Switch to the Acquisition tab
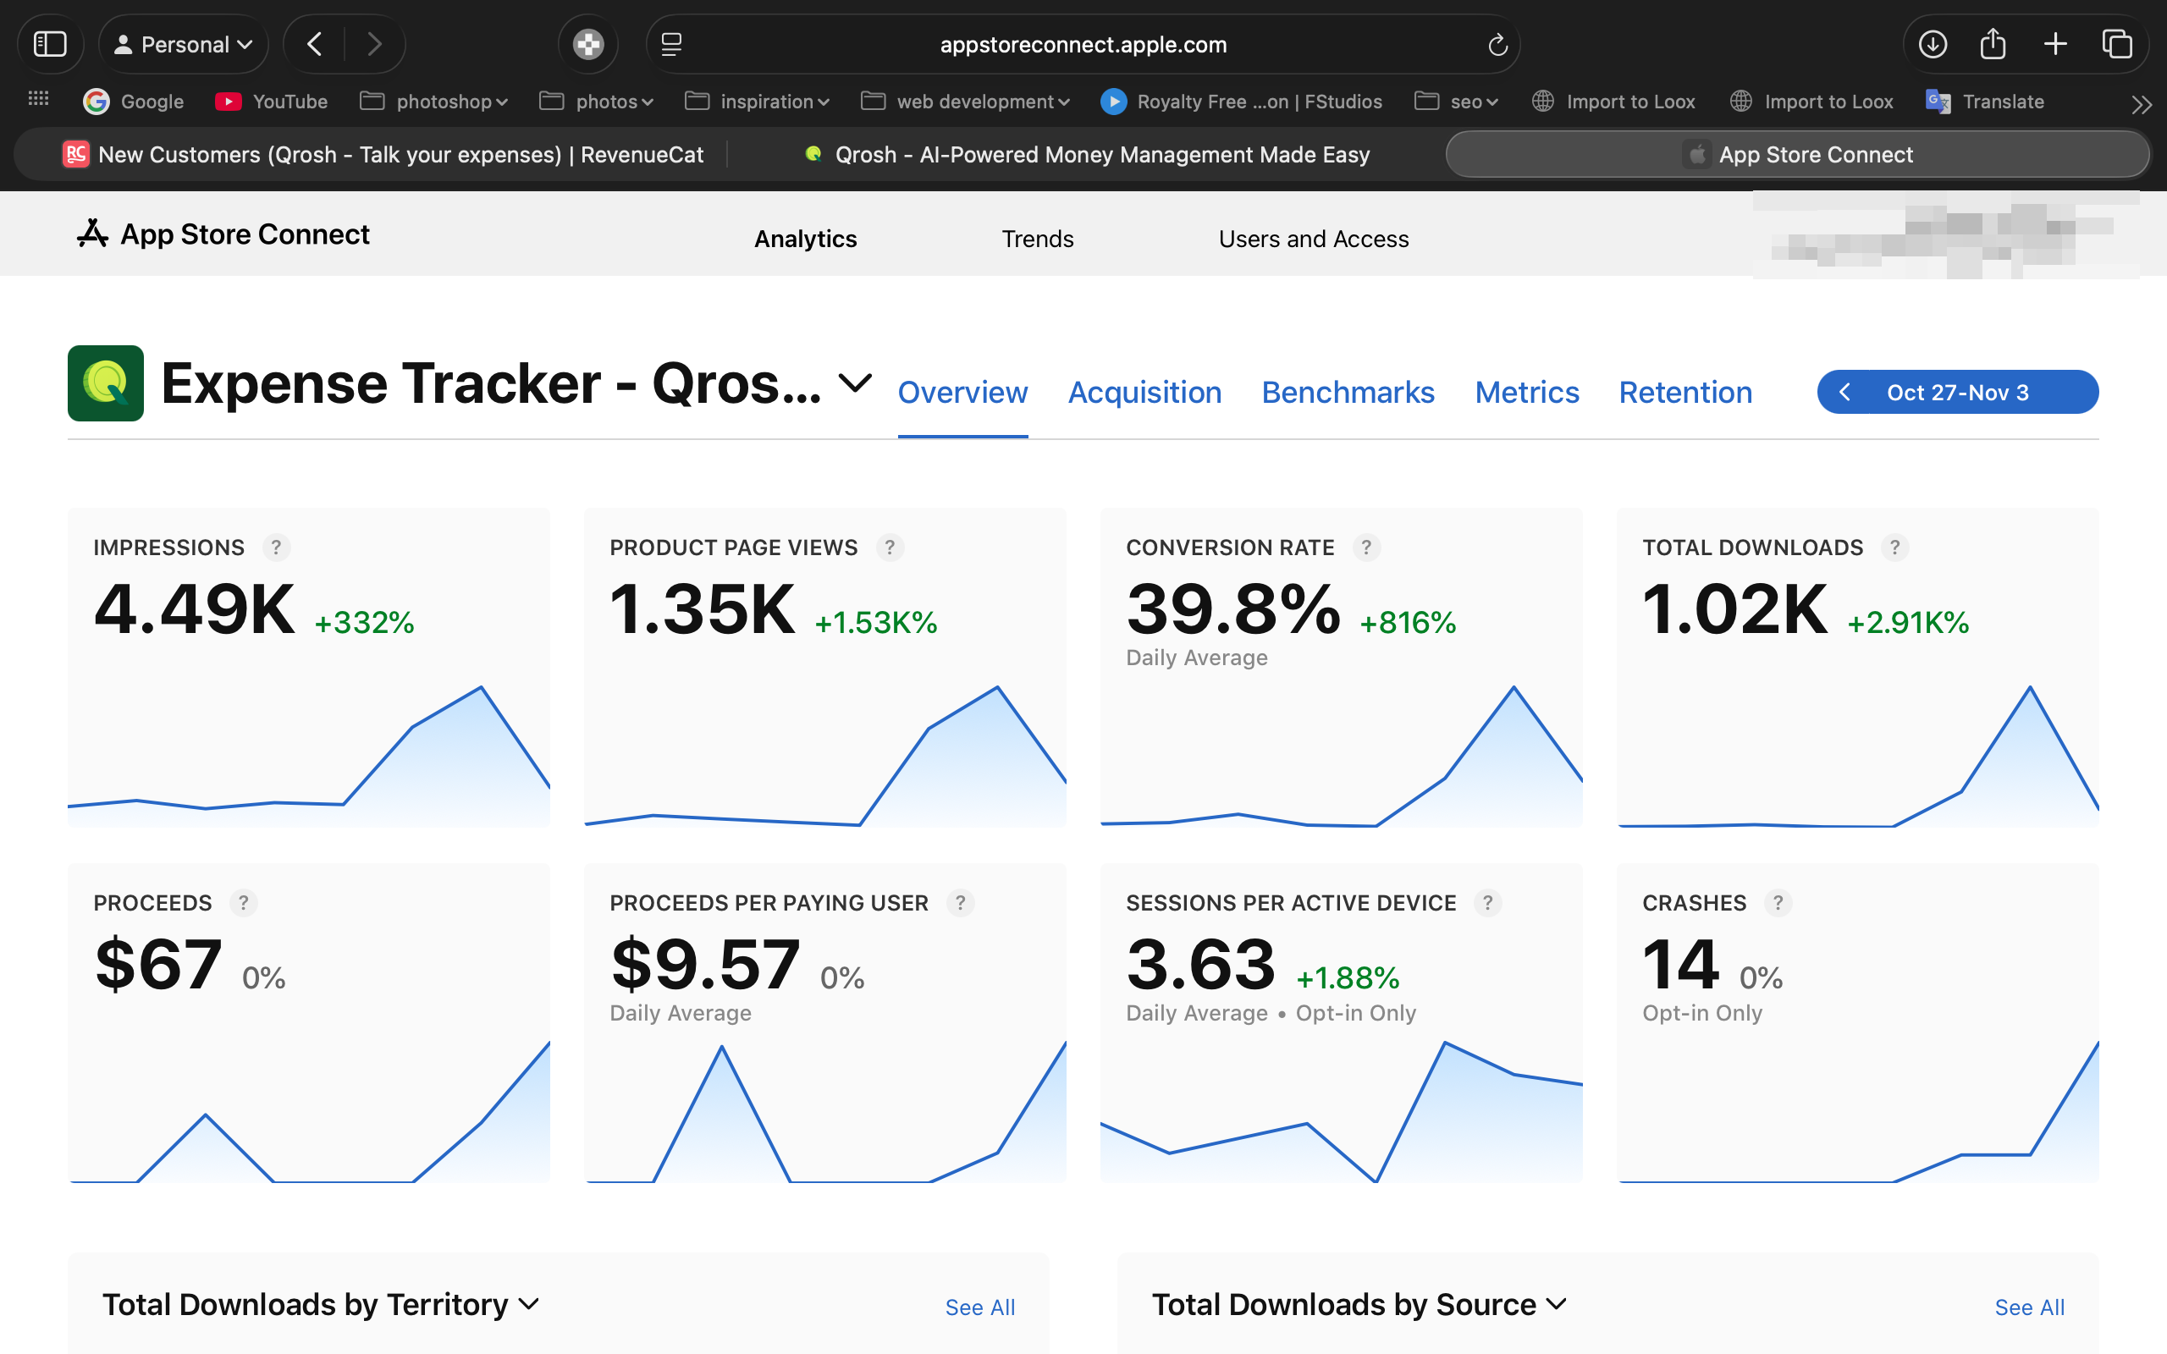Screen dimensions: 2167x1354 coord(1144,392)
